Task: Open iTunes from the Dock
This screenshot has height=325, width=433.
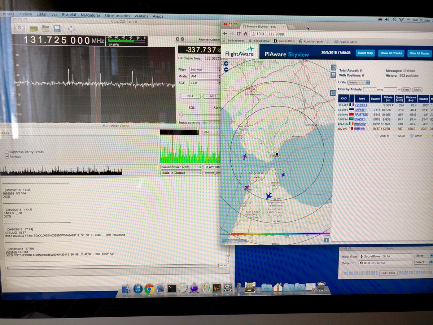Action: point(138,289)
